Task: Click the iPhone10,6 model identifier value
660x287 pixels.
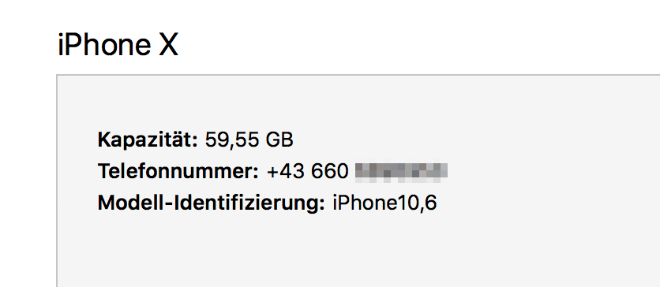Action: [384, 203]
